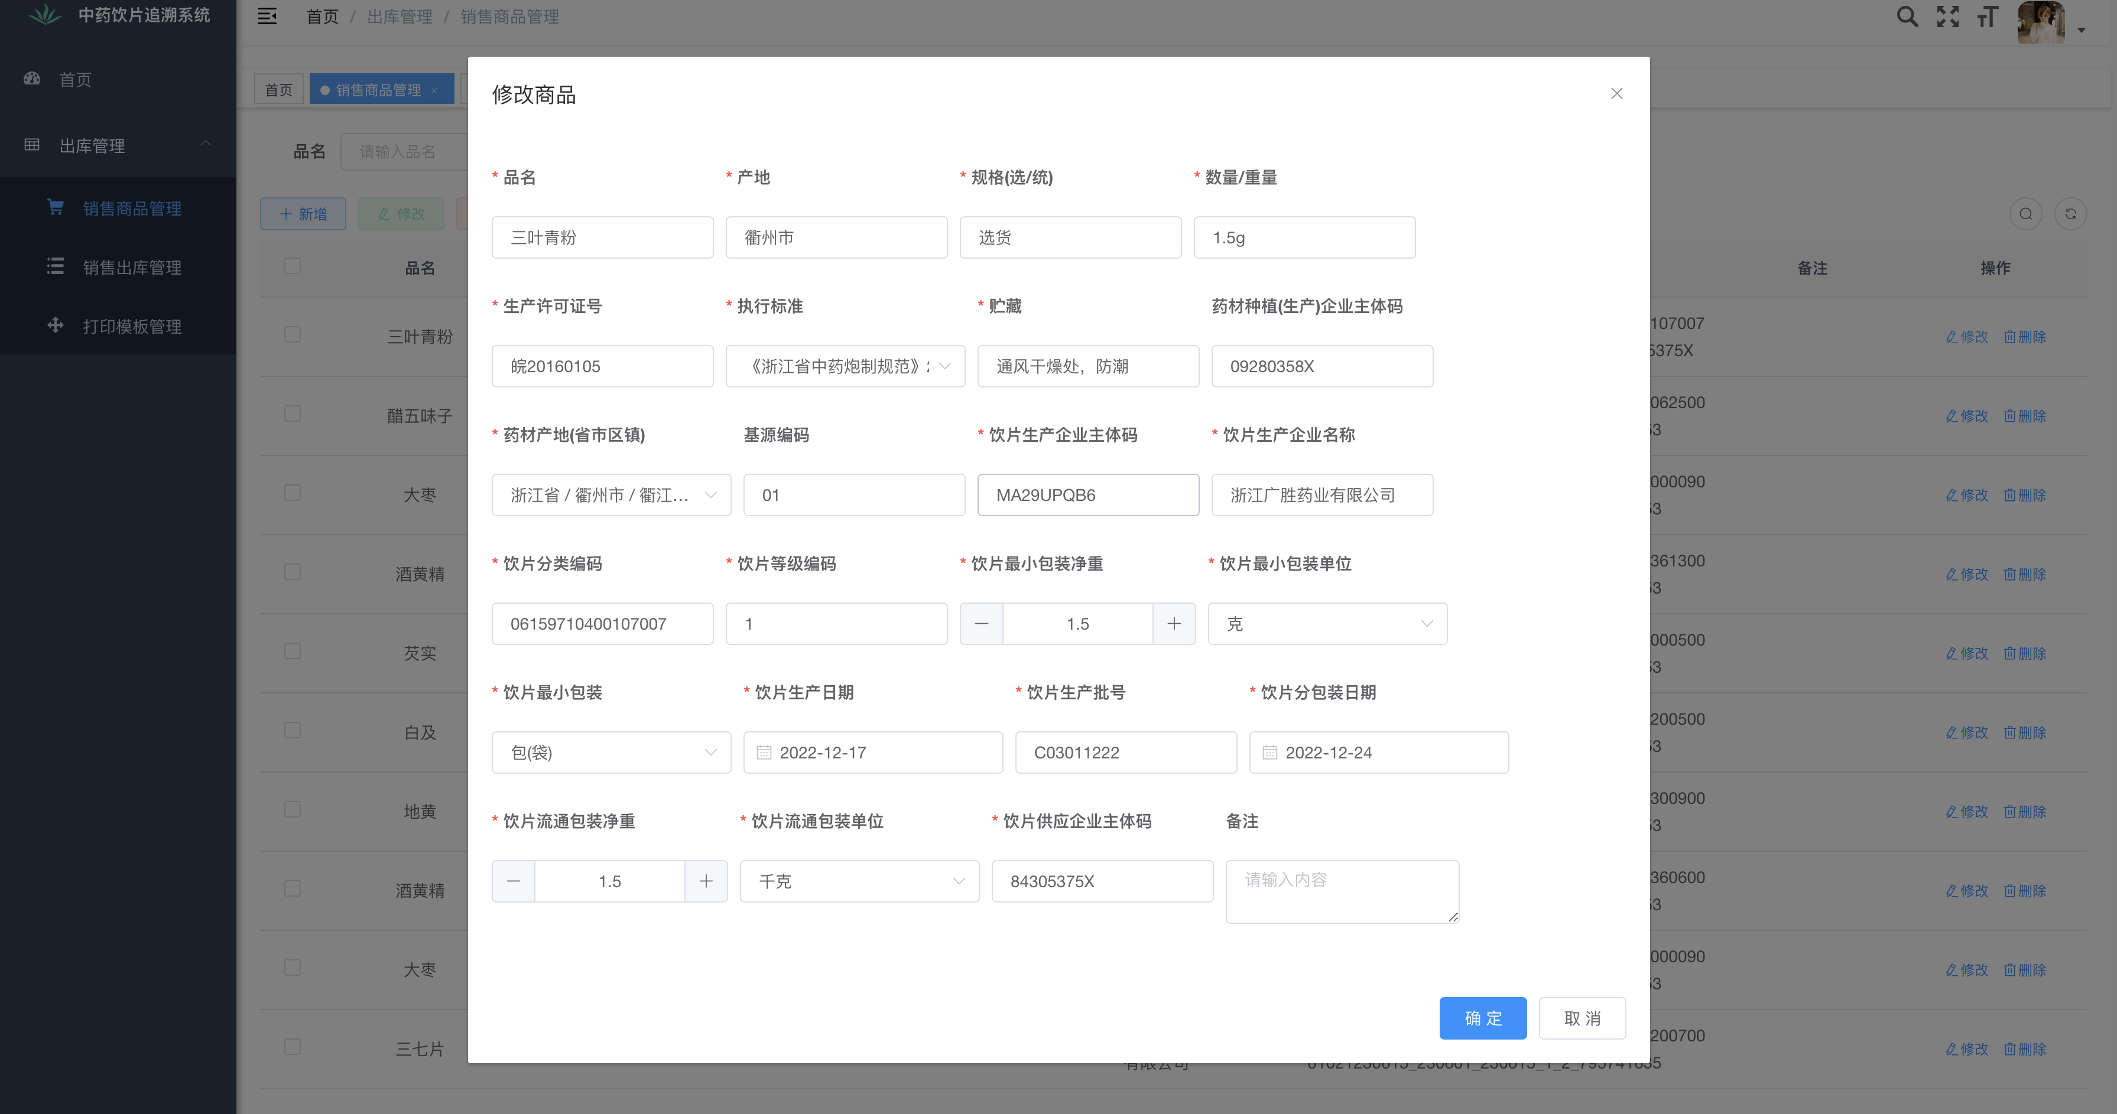Viewport: 2117px width, 1114px height.
Task: Check the 三叶青粉 row checkbox
Action: (x=293, y=334)
